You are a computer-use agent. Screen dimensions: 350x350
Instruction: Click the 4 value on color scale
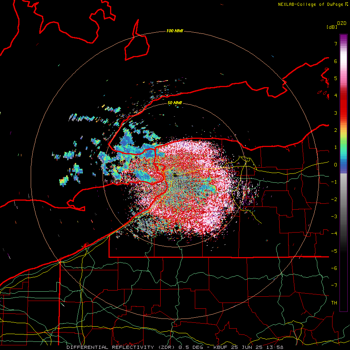[x=336, y=96]
